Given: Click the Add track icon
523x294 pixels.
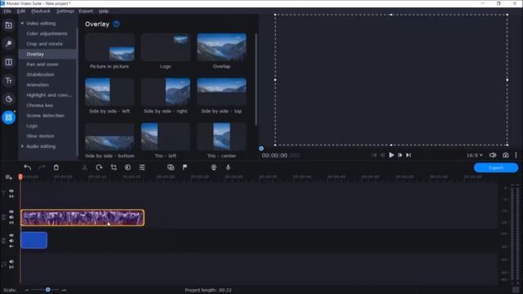Looking at the screenshot, I should (x=9, y=177).
